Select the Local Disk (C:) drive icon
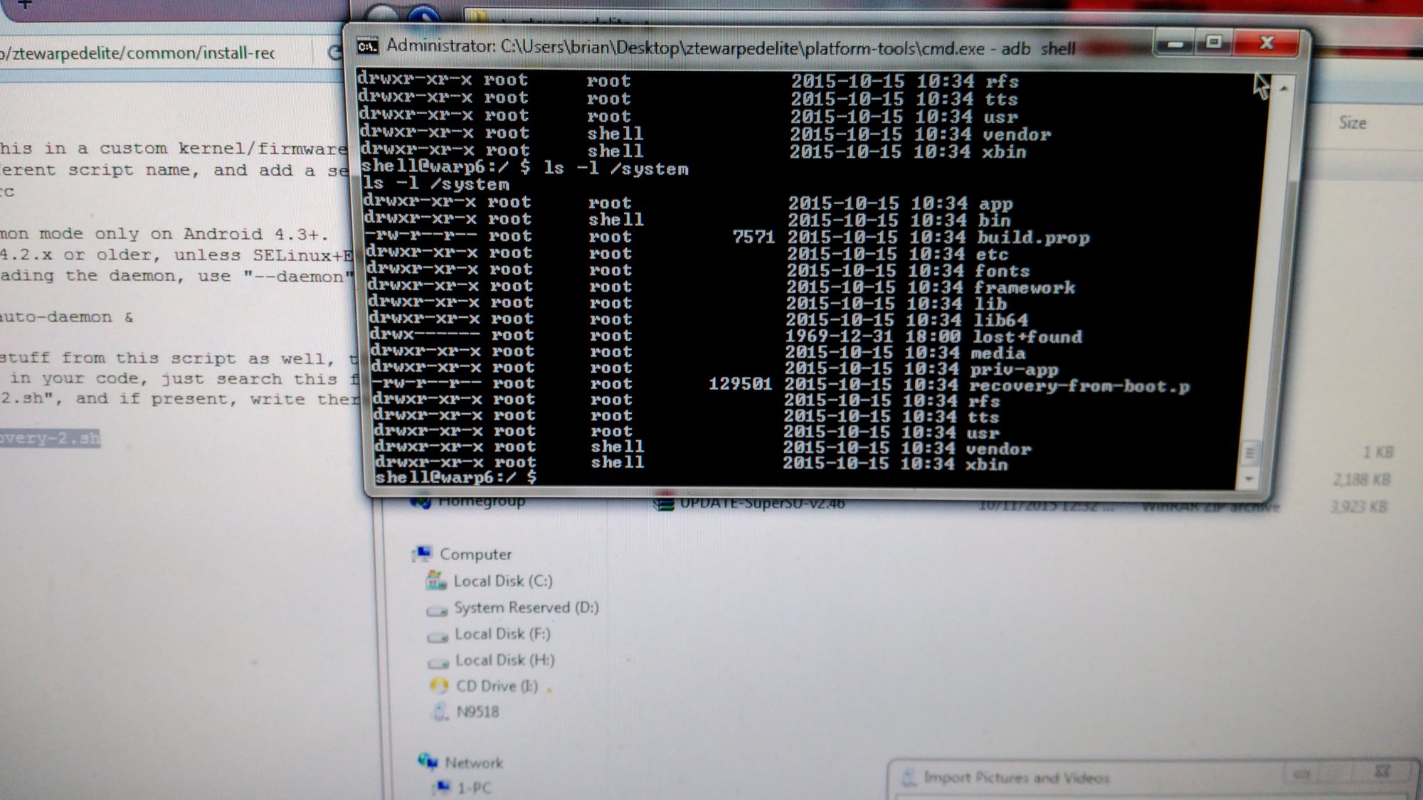Image resolution: width=1423 pixels, height=800 pixels. pyautogui.click(x=436, y=582)
